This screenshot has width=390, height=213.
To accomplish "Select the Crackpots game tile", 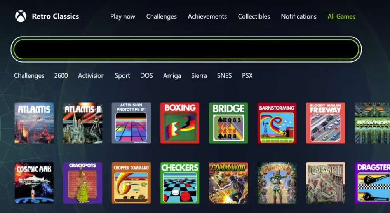I will 83,183.
